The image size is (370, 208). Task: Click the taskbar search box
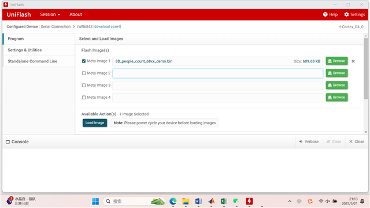134,201
